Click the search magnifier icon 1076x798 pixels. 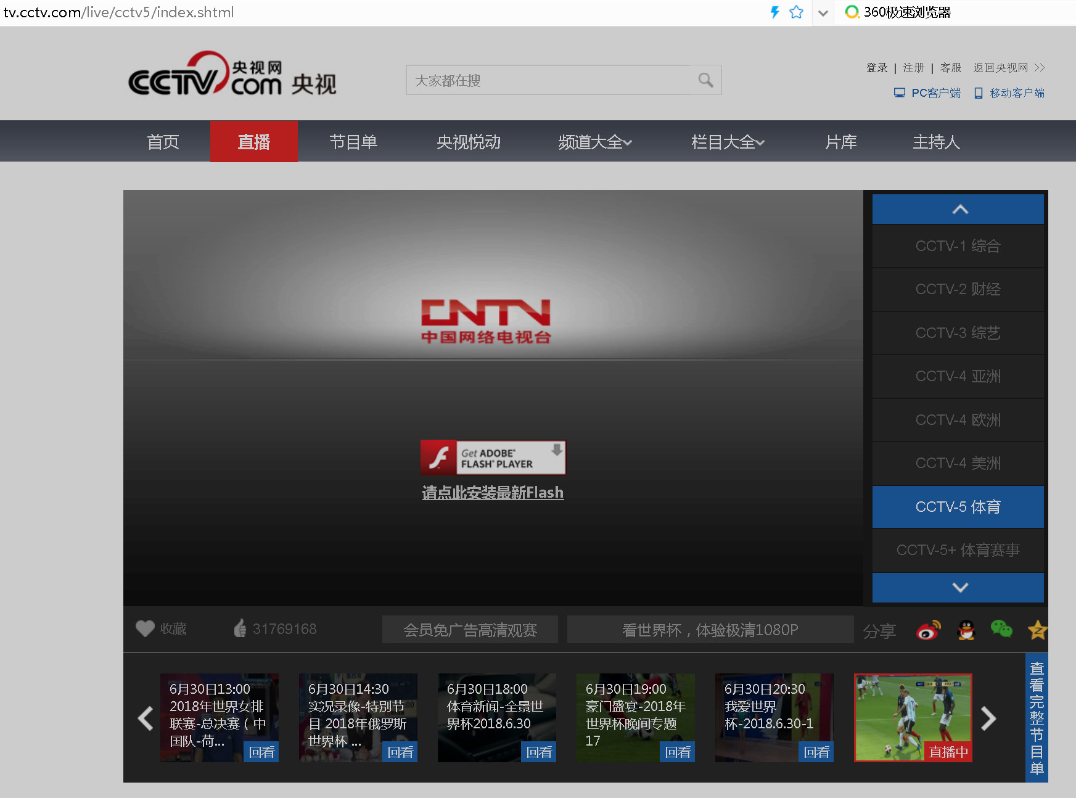pyautogui.click(x=705, y=80)
